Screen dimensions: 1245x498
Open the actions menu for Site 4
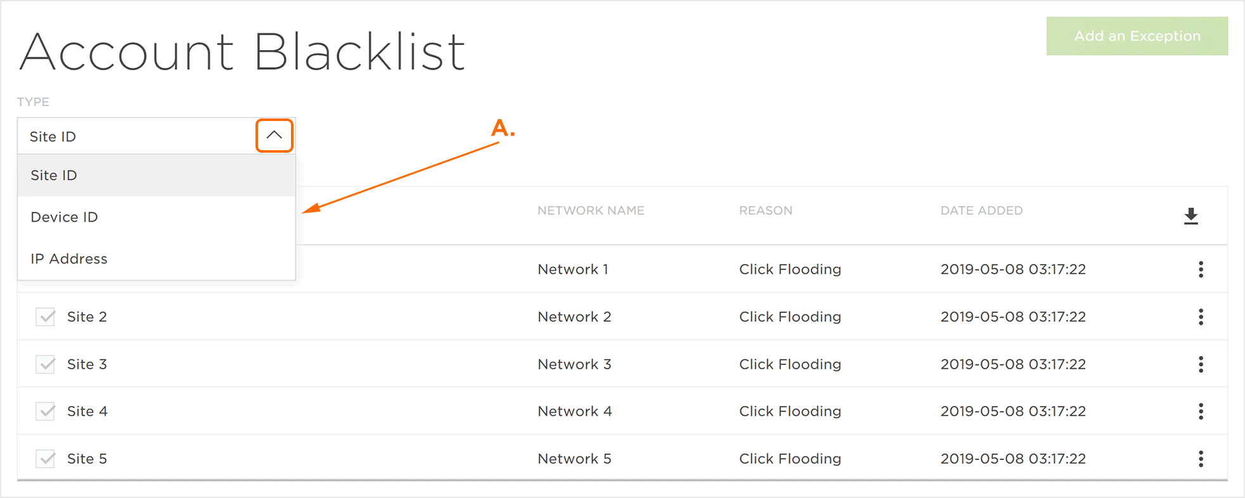[1201, 411]
